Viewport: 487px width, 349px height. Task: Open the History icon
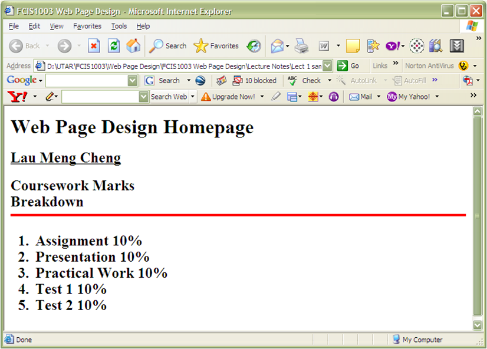(x=254, y=46)
